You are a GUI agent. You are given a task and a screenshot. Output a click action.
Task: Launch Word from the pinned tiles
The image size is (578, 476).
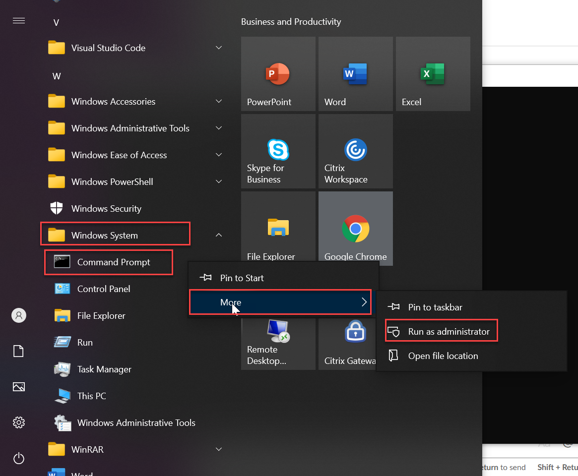pyautogui.click(x=355, y=74)
